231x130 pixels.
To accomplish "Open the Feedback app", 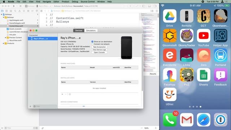I will 221,75.
